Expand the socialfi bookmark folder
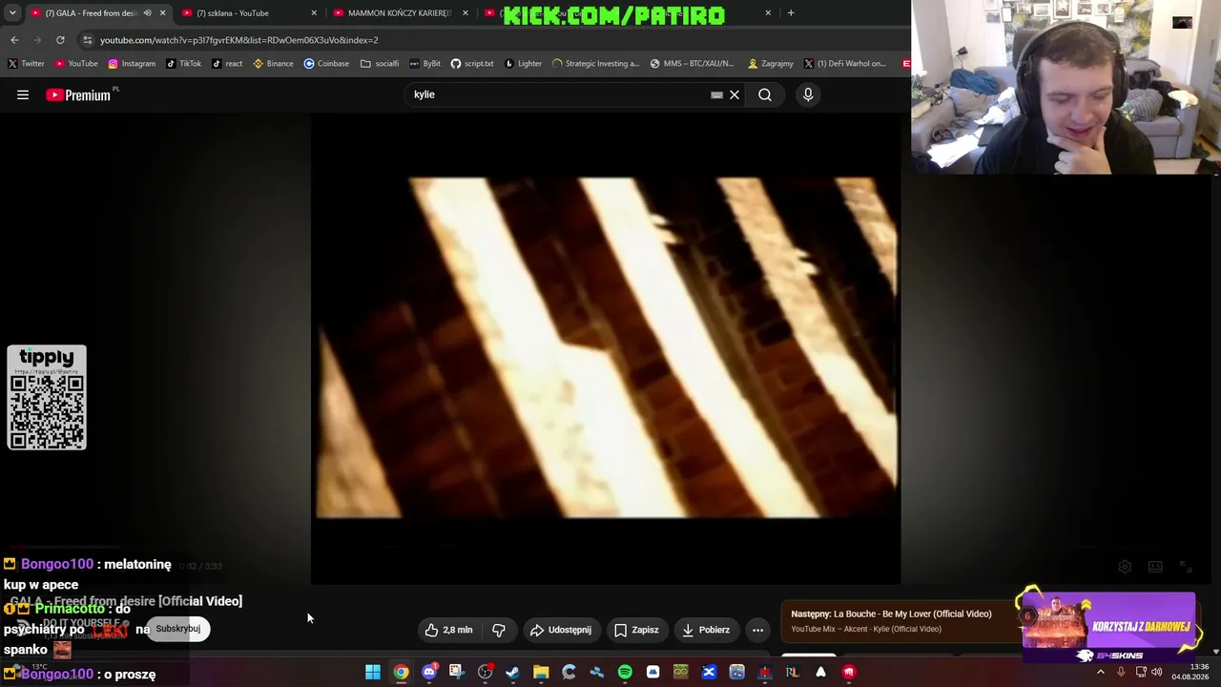1221x687 pixels. tap(380, 64)
